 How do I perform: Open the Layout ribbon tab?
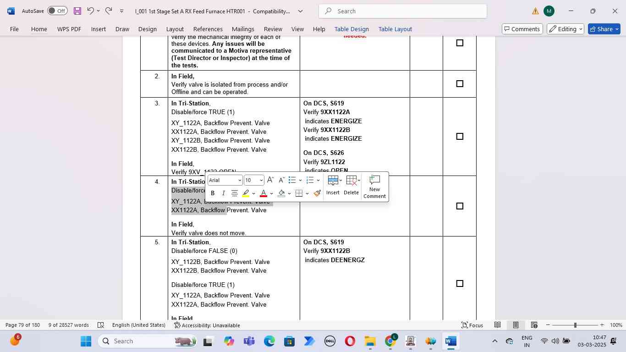click(175, 29)
